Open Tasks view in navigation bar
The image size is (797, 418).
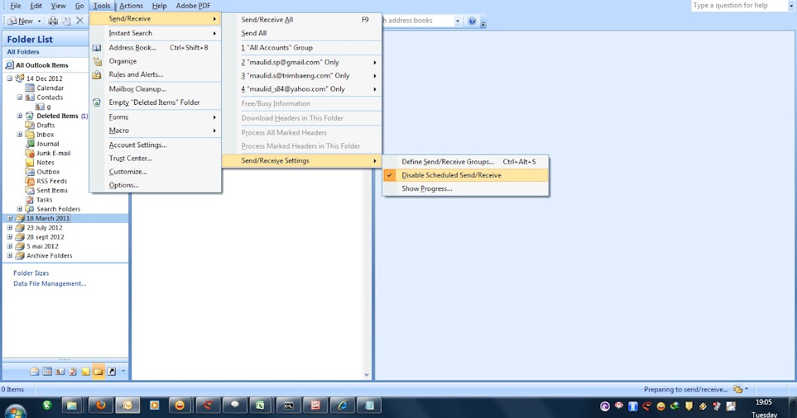73,372
